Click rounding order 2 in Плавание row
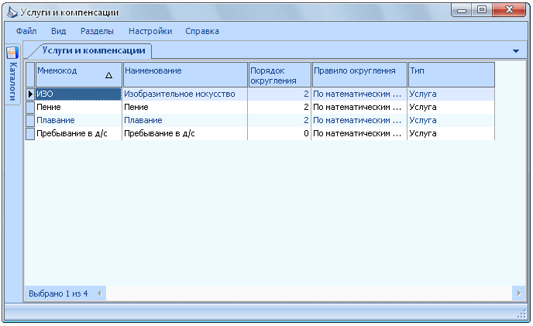 pyautogui.click(x=280, y=120)
